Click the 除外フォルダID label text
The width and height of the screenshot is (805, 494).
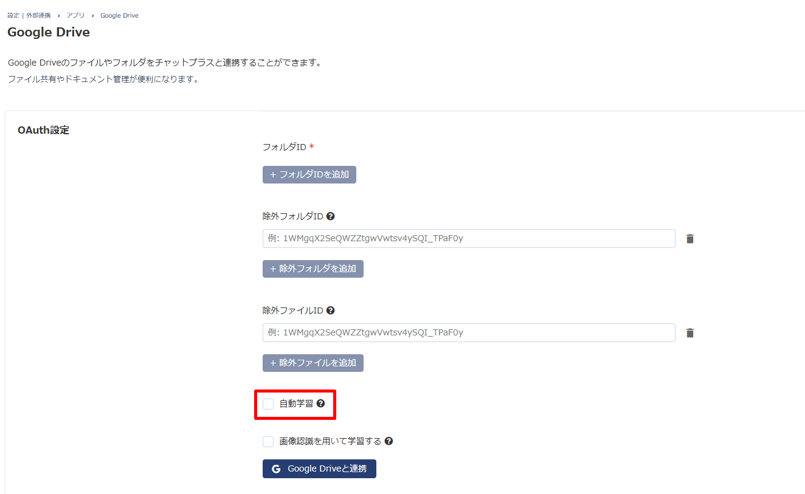[x=293, y=216]
